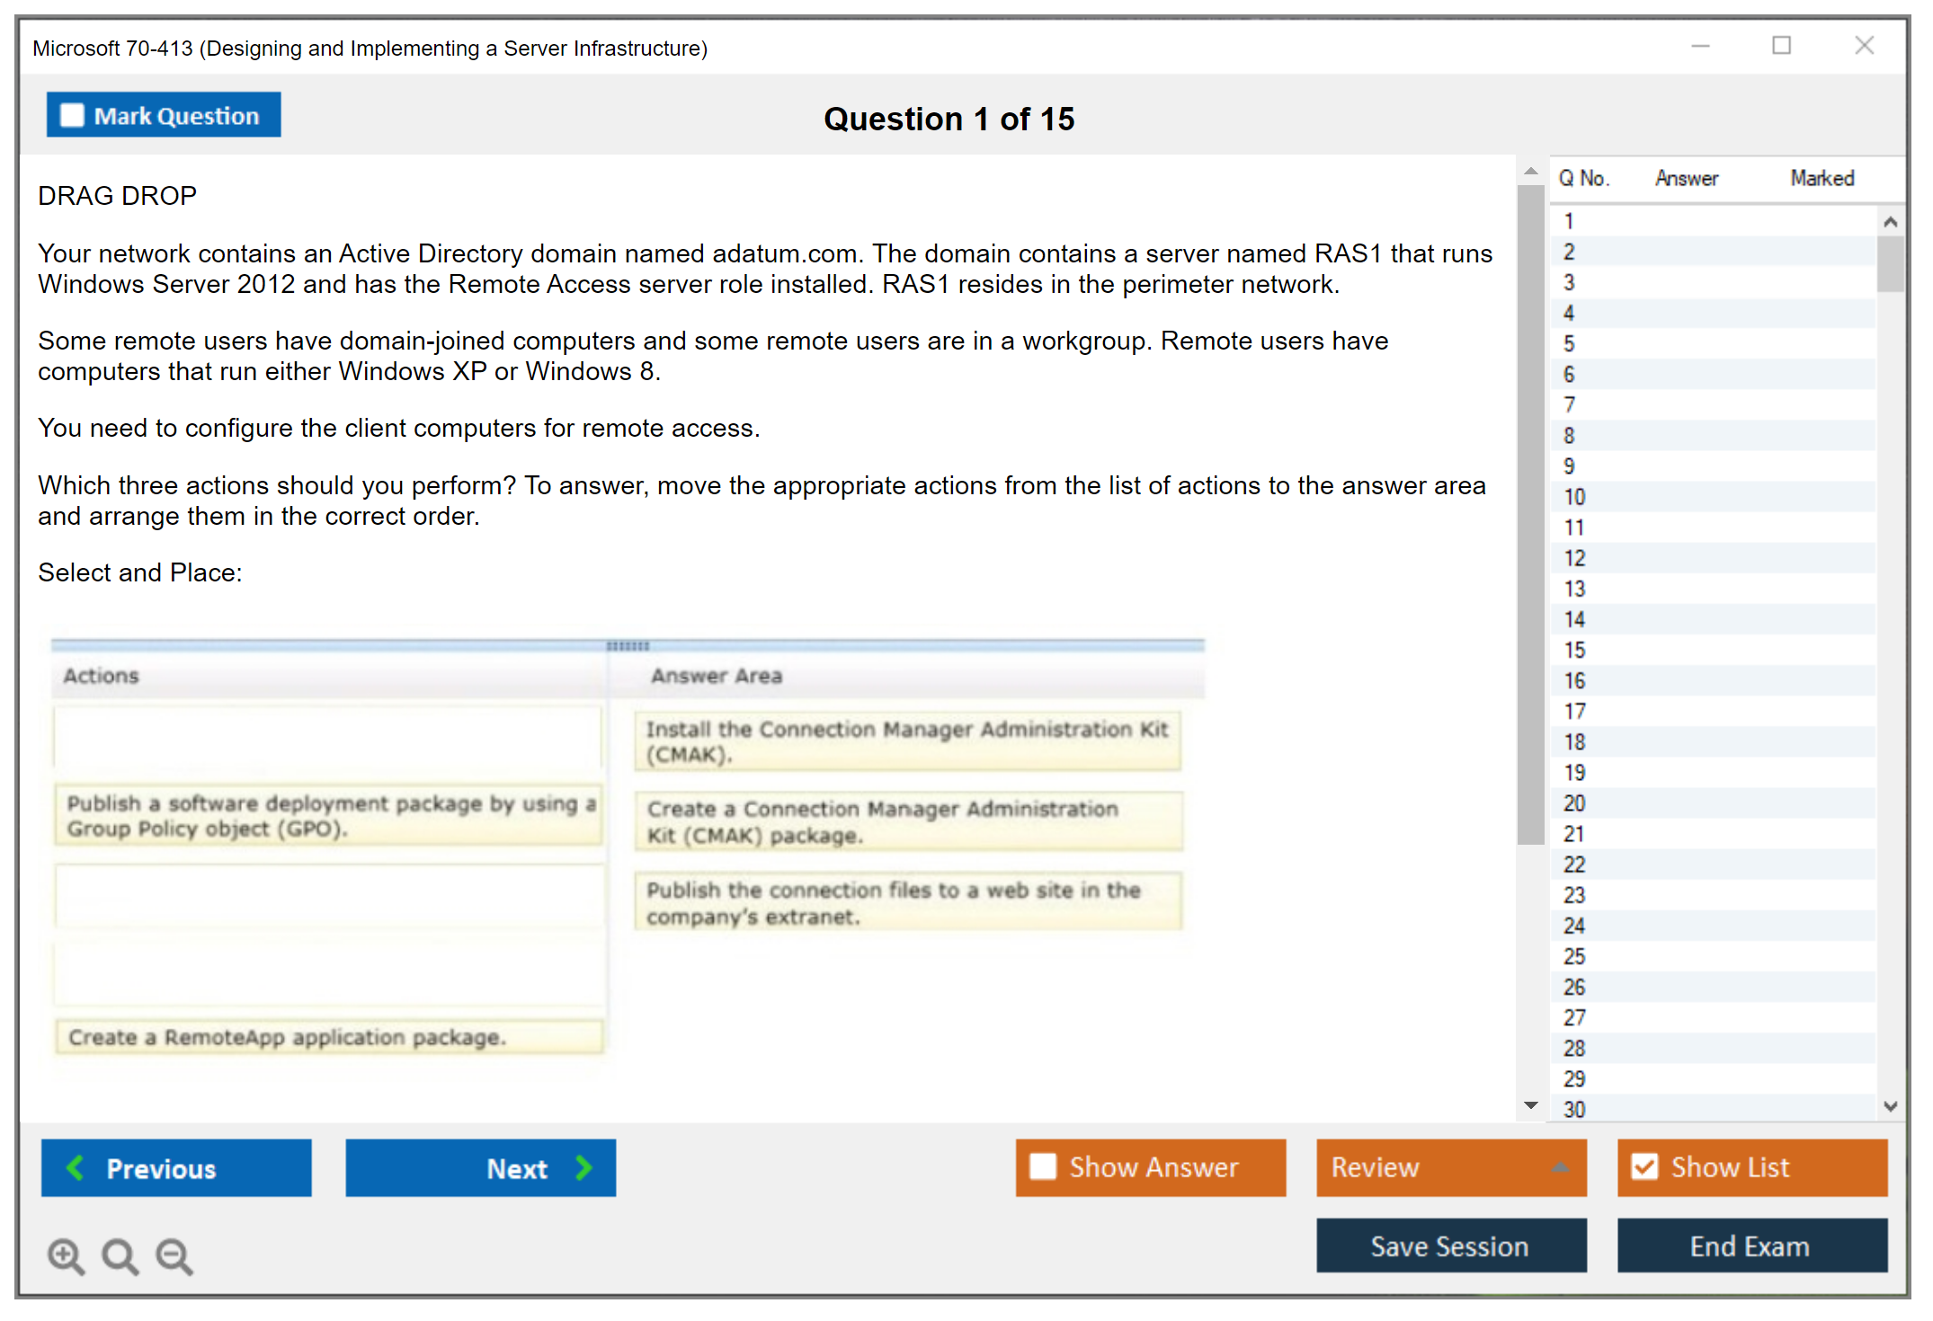Screen dimensions: 1933x1321
Task: Click the green arrow on the Previous button
Action: point(76,1167)
